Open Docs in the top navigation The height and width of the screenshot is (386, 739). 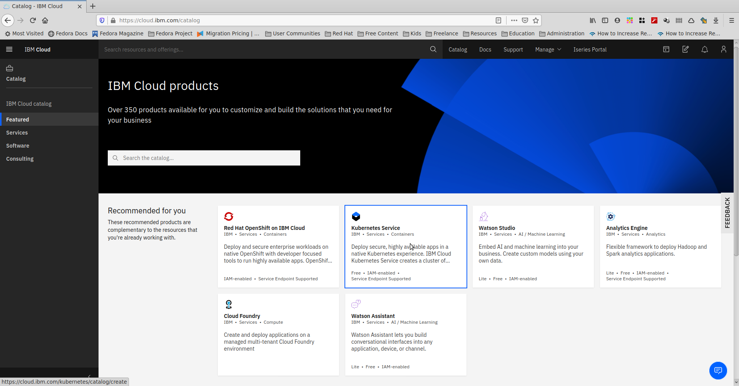(485, 50)
